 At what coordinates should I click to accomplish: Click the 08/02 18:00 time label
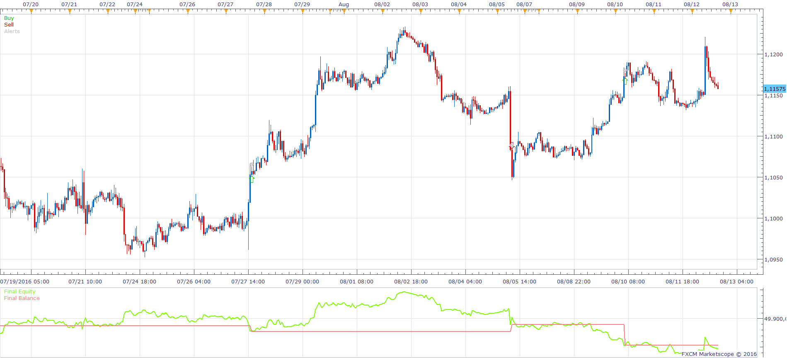(x=411, y=282)
